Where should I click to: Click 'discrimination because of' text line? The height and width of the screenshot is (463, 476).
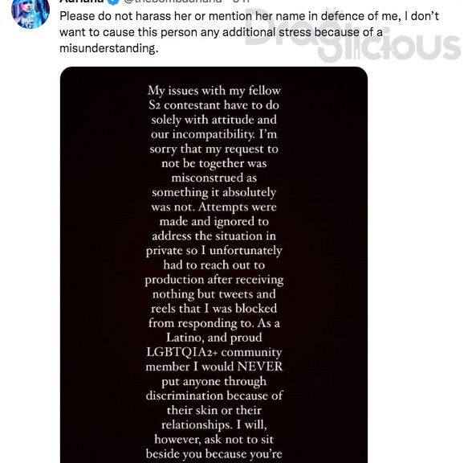click(x=214, y=395)
